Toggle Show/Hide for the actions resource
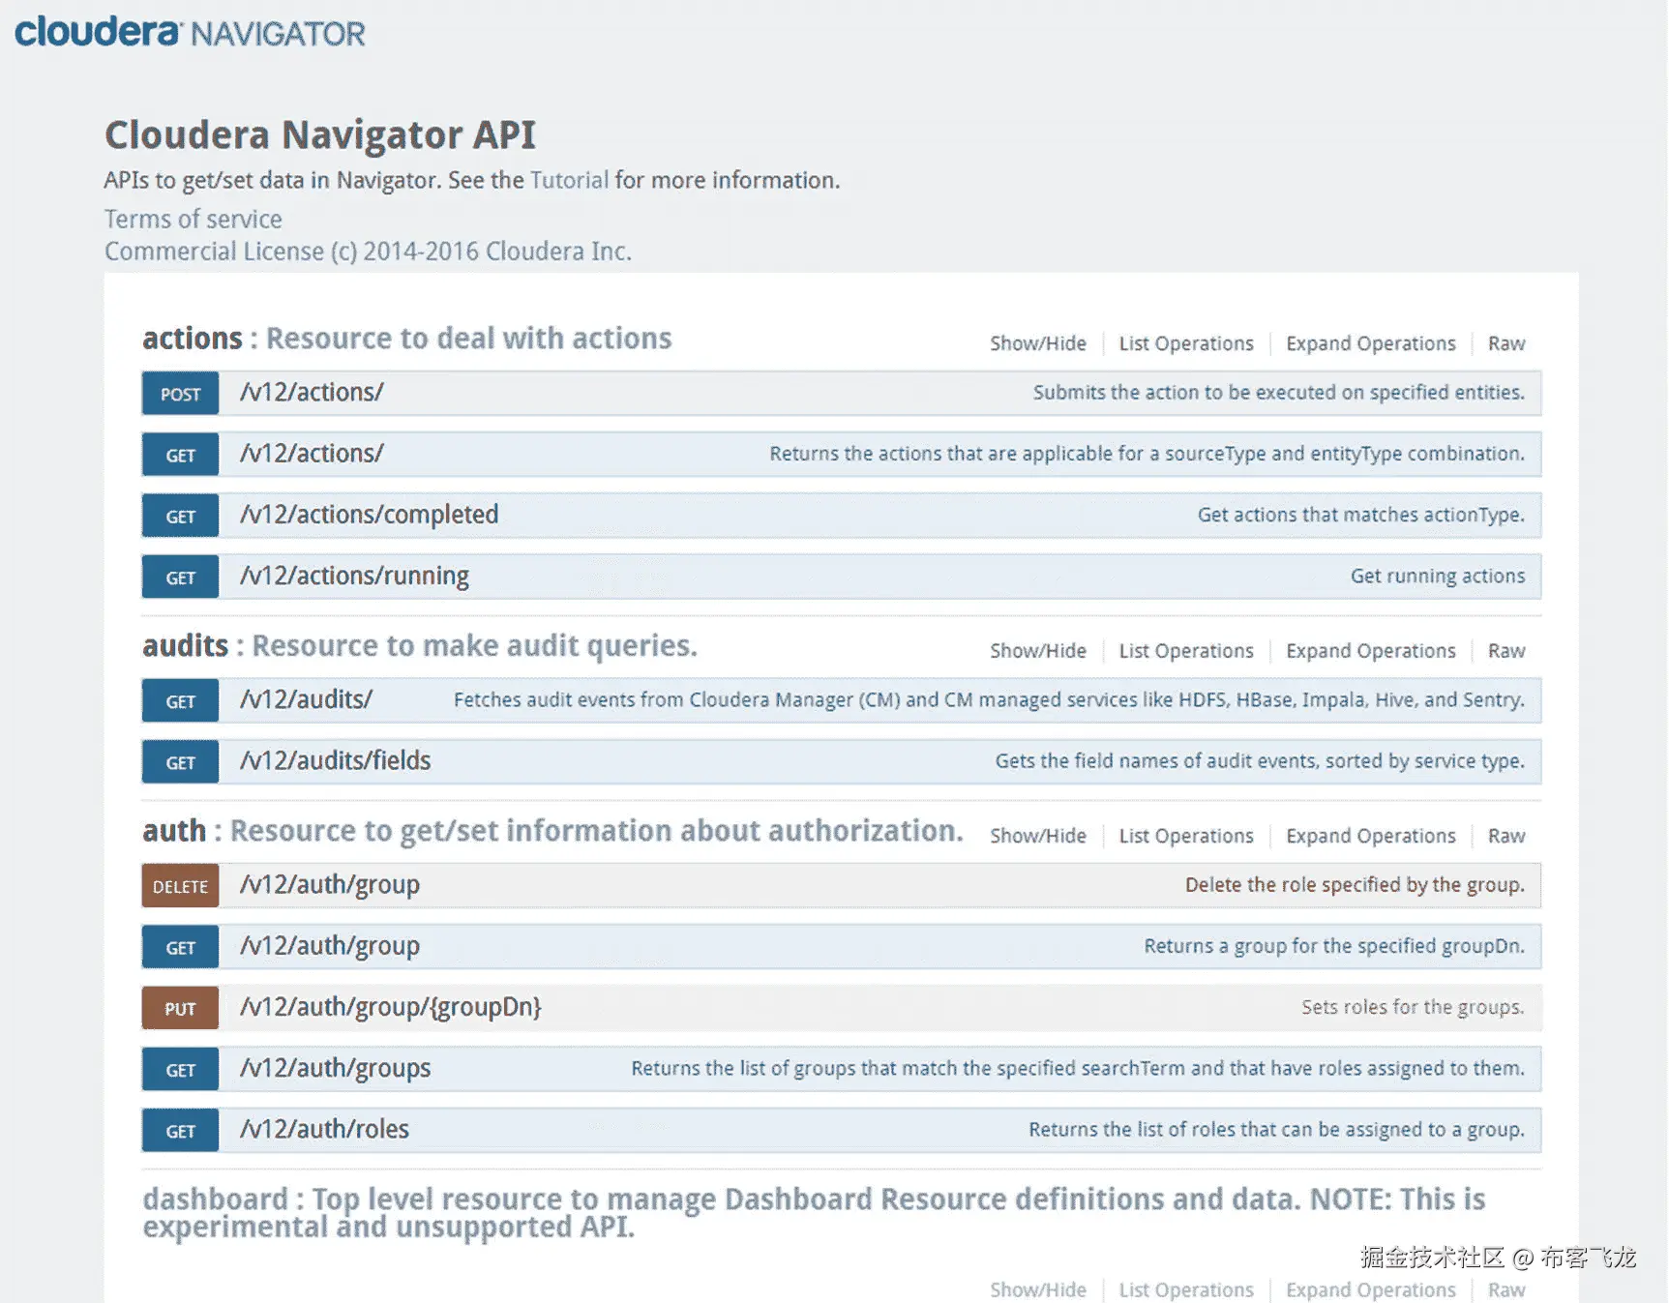 1037,343
